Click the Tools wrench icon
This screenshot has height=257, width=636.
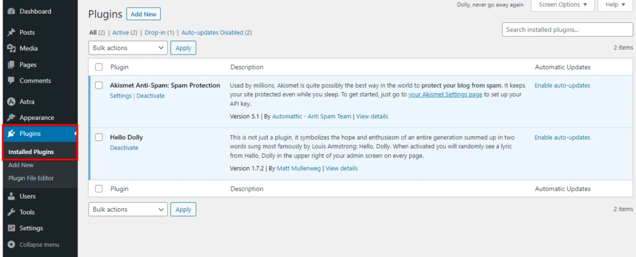click(11, 212)
